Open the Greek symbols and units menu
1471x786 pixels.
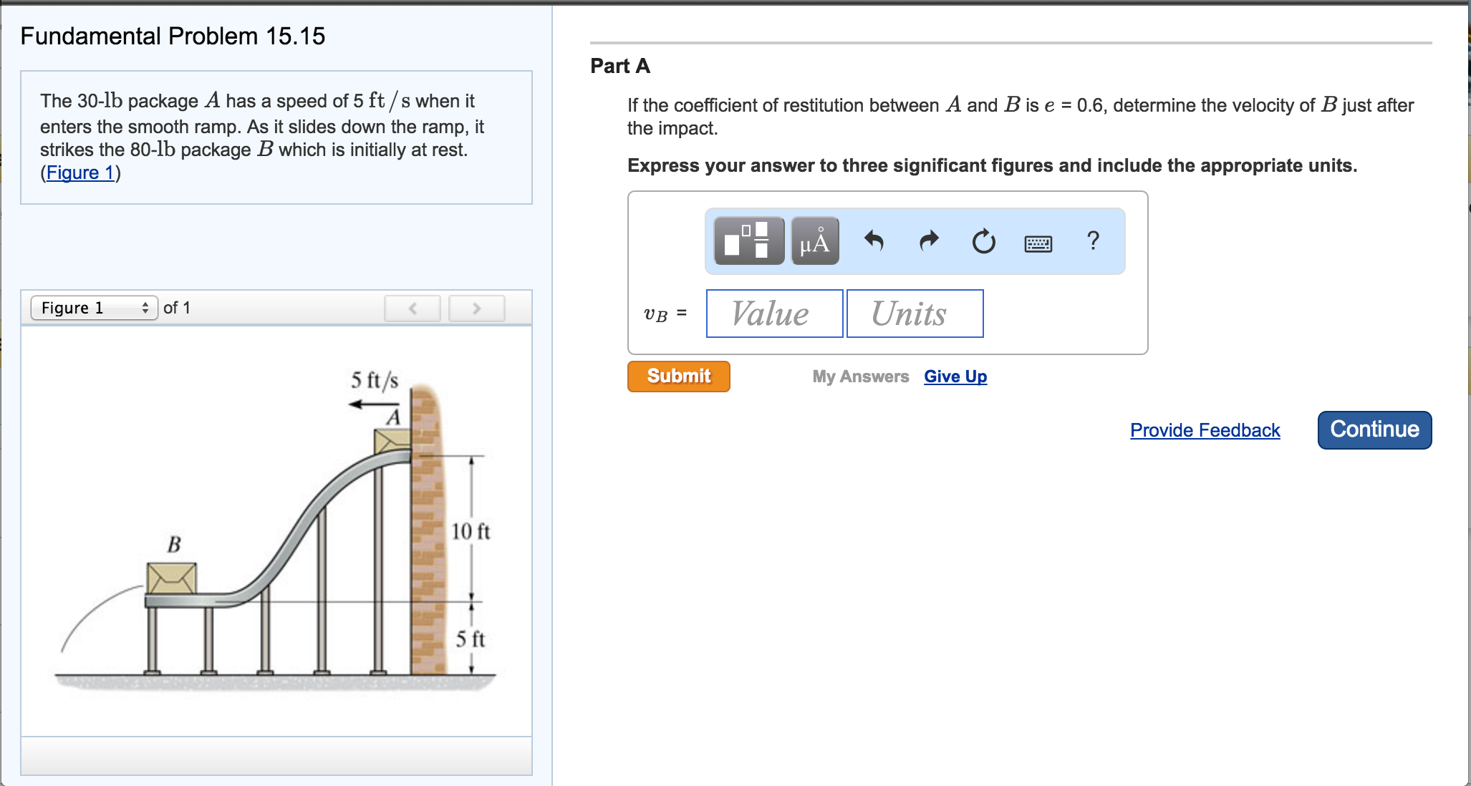click(x=815, y=241)
